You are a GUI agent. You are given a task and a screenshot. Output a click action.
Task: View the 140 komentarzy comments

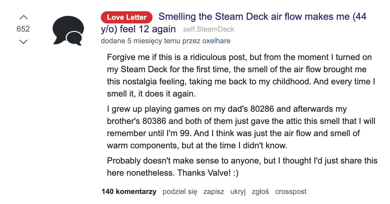129,192
